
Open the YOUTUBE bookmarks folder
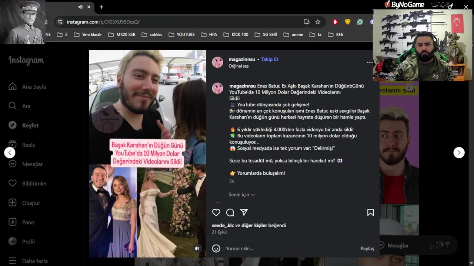click(x=181, y=34)
